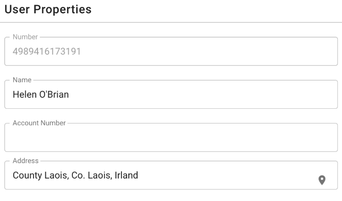Click into the Name text field
The height and width of the screenshot is (201, 342).
[x=171, y=94]
